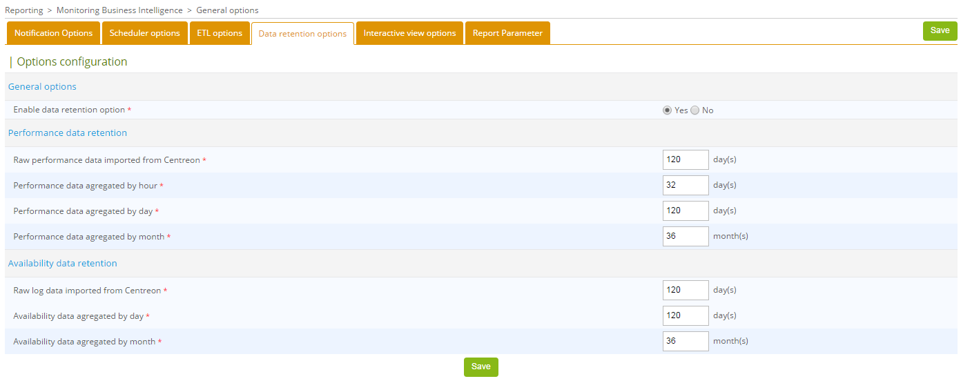Select No for data retention option
This screenshot has width=961, height=381.
click(x=695, y=110)
